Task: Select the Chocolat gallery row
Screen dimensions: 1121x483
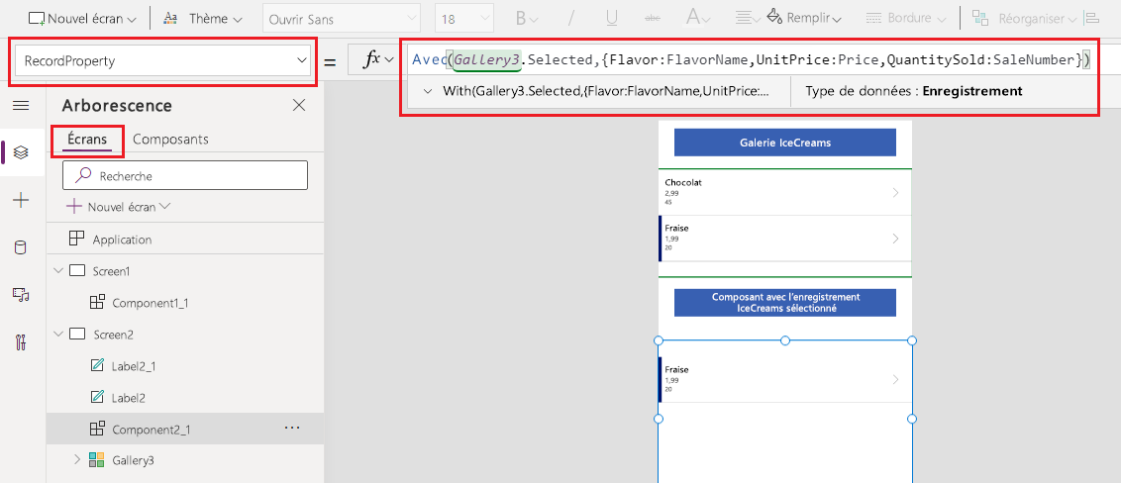Action: (x=785, y=192)
